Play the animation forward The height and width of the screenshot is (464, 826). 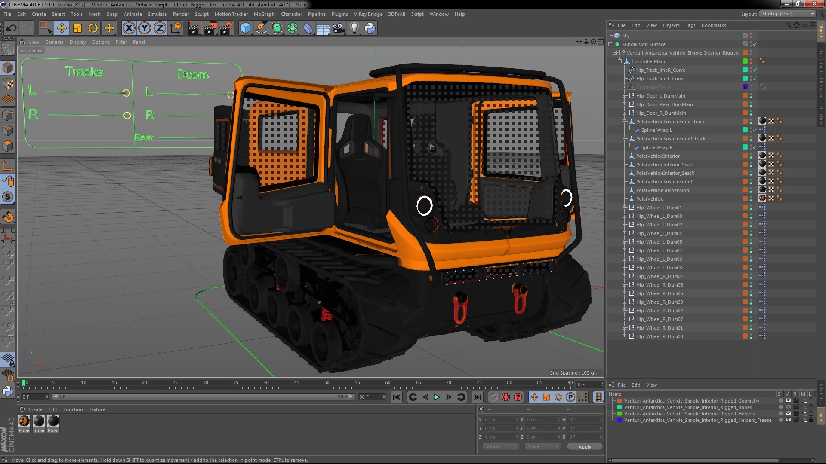click(x=437, y=397)
